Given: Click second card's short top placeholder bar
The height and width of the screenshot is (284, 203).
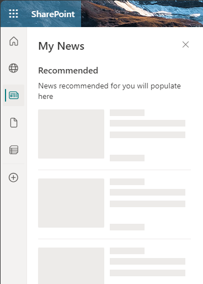Looking at the screenshot, I should 127,182.
